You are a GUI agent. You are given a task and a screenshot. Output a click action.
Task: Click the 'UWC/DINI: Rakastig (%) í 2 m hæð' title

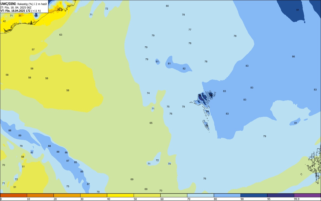coord(24,4)
